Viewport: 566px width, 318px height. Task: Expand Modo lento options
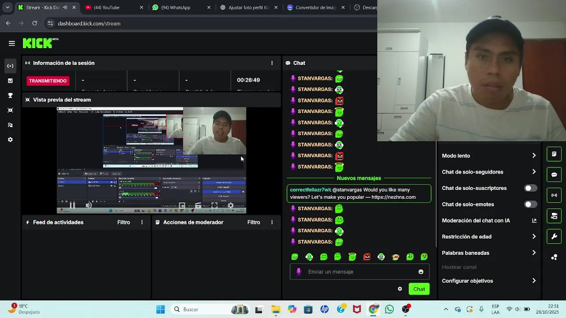coord(489,156)
